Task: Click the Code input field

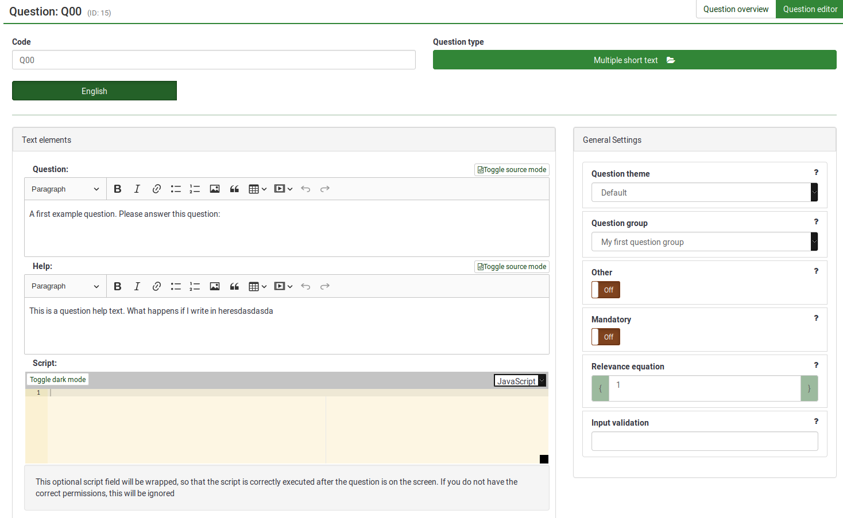Action: (214, 60)
